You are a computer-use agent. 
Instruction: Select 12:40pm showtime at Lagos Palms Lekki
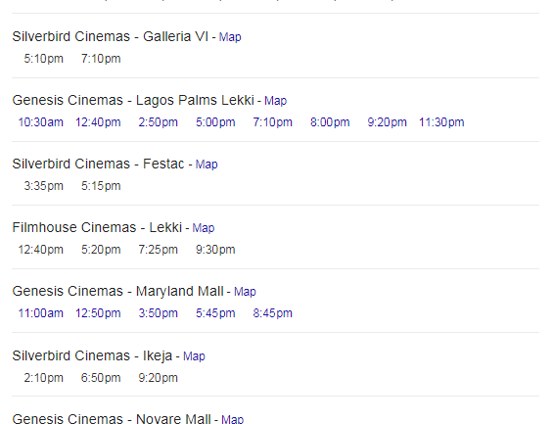[98, 122]
